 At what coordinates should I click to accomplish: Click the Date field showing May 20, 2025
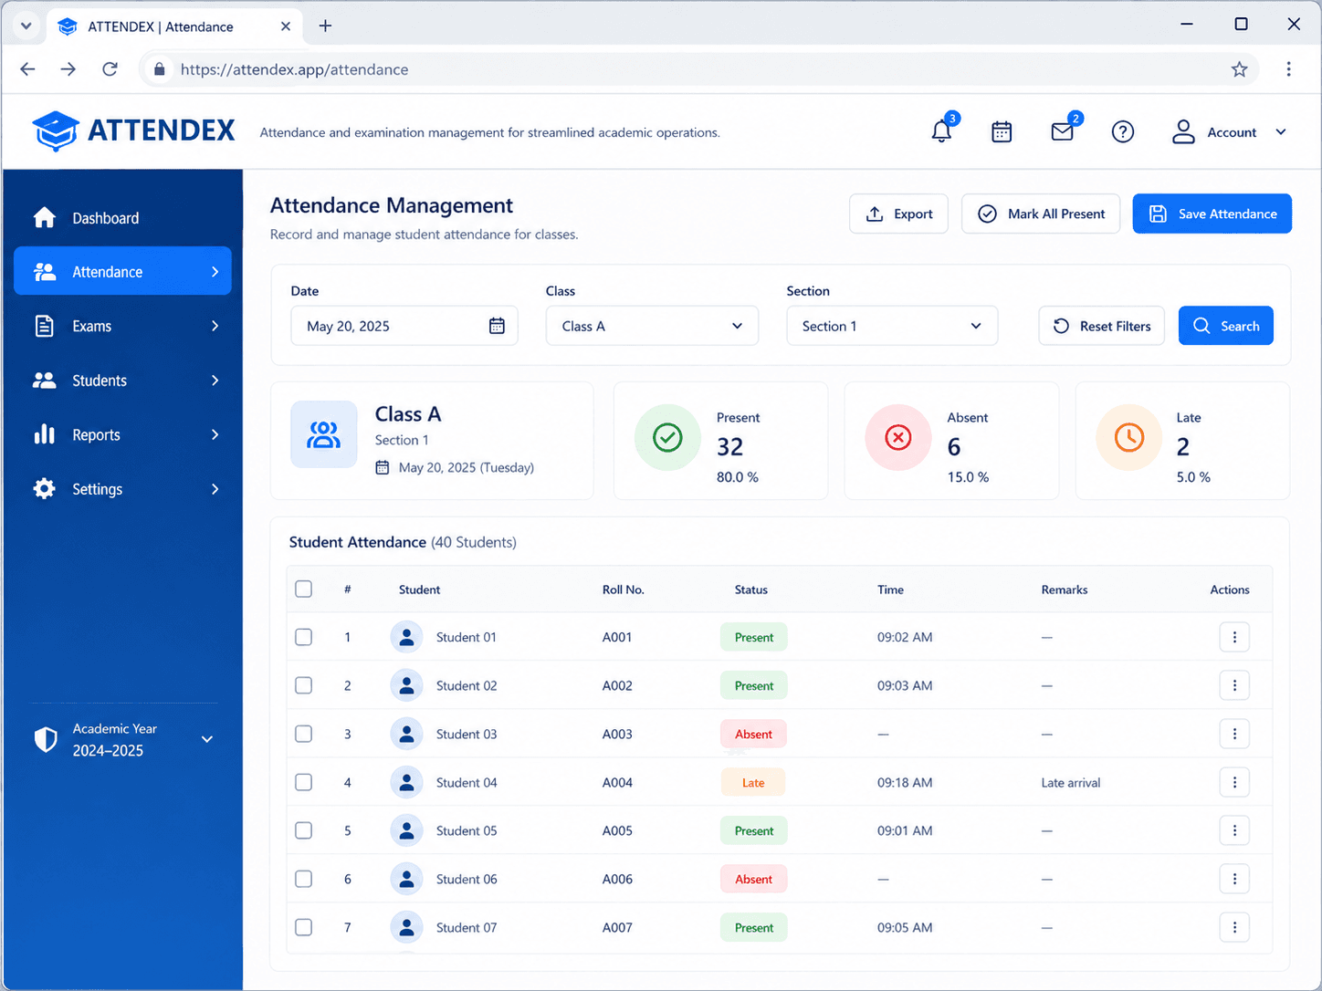click(x=404, y=326)
